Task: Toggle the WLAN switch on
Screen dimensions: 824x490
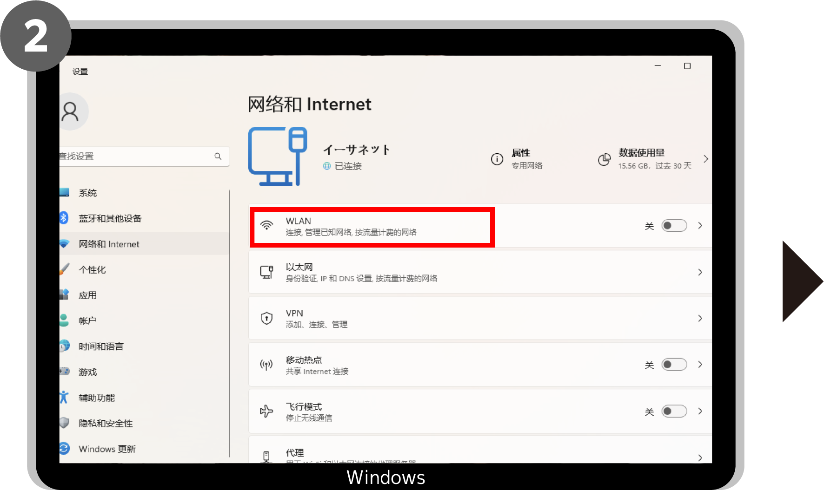Action: tap(674, 226)
